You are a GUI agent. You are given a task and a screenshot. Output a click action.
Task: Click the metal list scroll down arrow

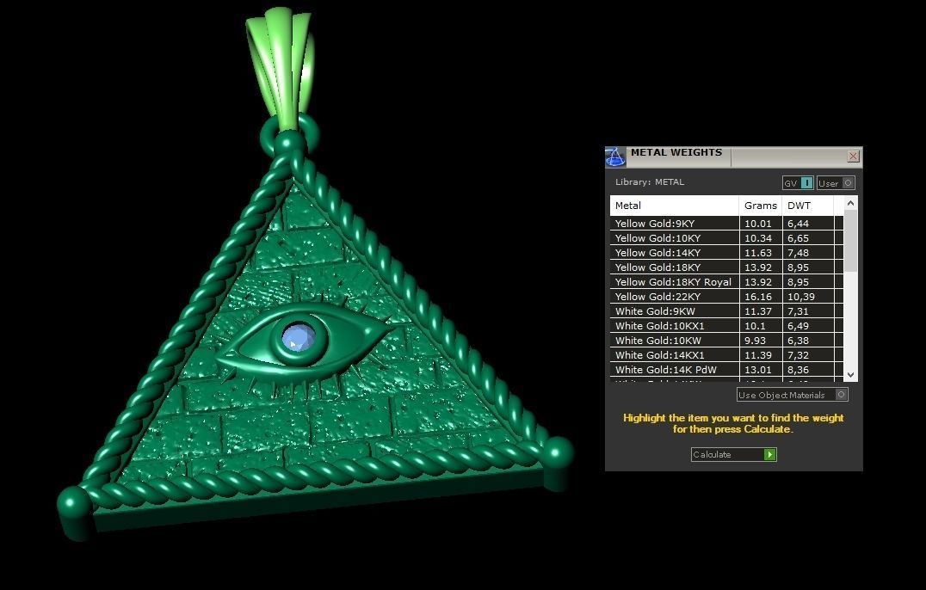pos(850,374)
